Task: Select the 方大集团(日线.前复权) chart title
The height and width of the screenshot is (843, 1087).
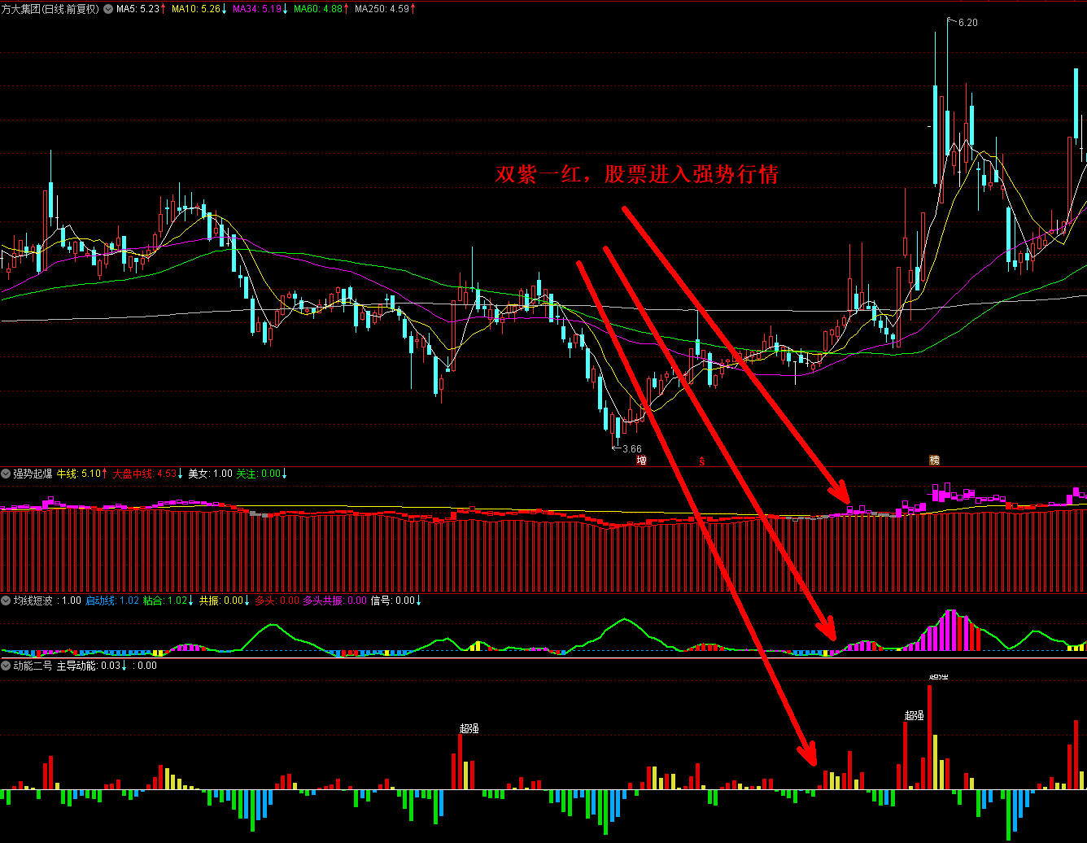Action: click(50, 9)
